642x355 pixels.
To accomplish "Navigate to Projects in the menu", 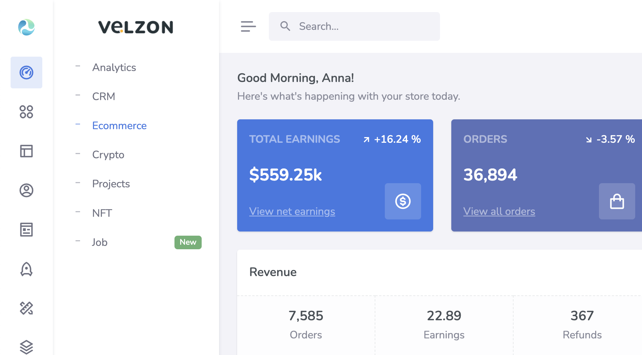I will 111,184.
